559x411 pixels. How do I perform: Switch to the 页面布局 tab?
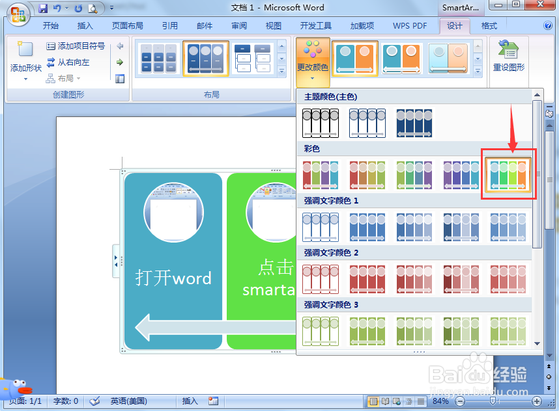(127, 25)
